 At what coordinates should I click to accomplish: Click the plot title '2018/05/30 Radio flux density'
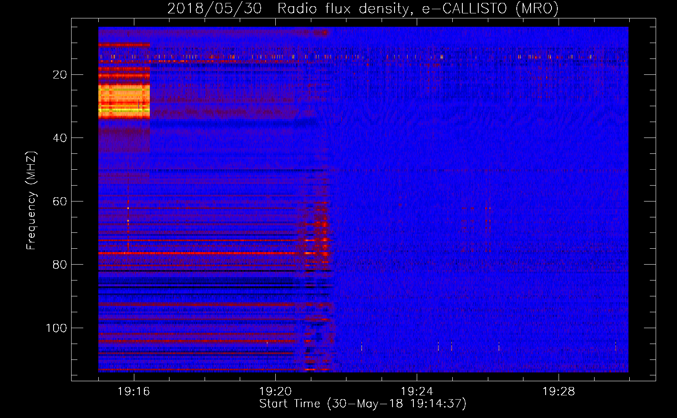363,9
